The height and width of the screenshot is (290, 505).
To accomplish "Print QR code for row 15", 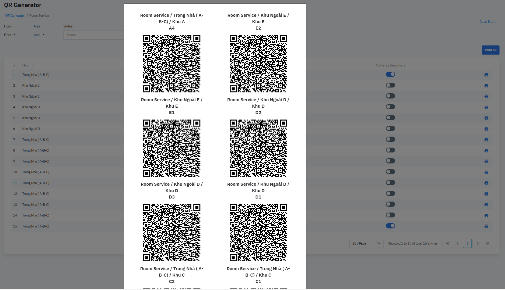I will pos(486,226).
